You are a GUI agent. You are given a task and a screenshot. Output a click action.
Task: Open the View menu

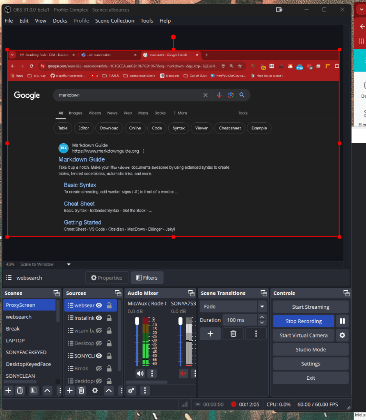[x=41, y=21]
